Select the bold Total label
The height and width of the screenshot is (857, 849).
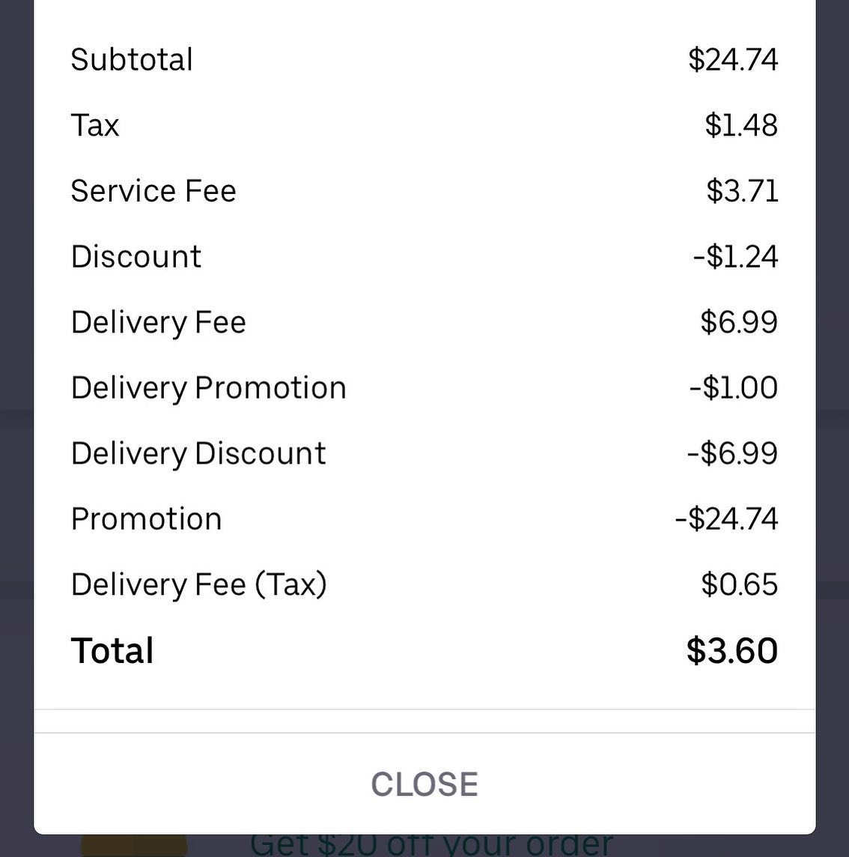(112, 651)
